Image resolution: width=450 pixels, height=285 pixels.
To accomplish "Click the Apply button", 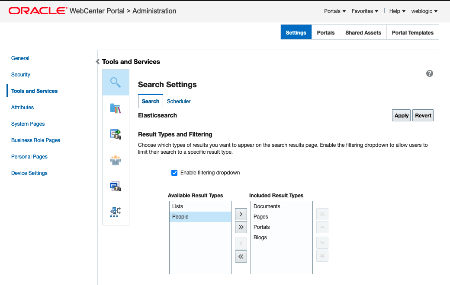I will [x=401, y=115].
